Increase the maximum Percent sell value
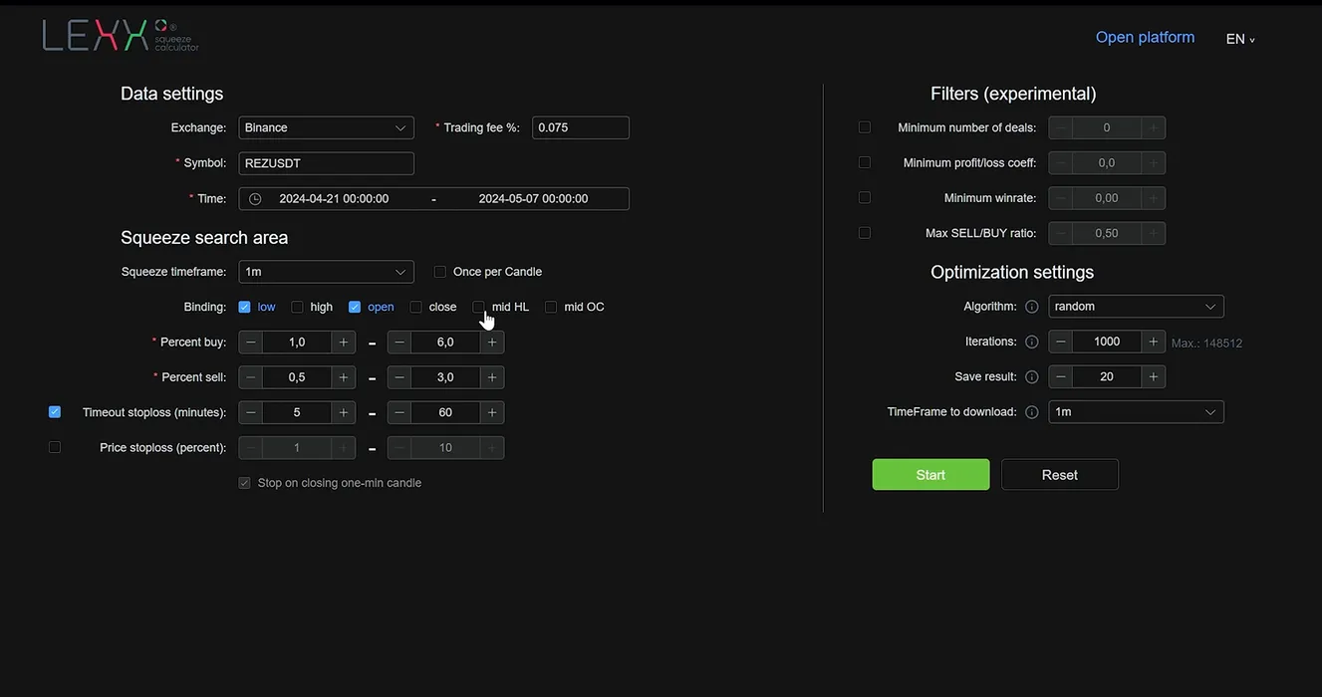The image size is (1322, 697). pyautogui.click(x=492, y=377)
